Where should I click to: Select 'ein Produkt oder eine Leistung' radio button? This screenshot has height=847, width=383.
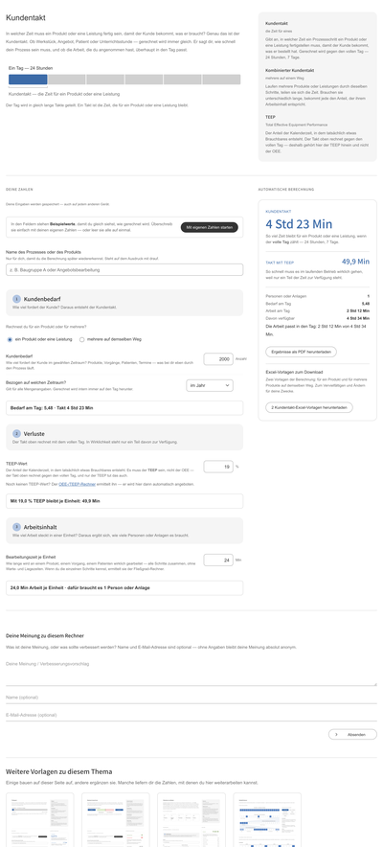pos(10,339)
